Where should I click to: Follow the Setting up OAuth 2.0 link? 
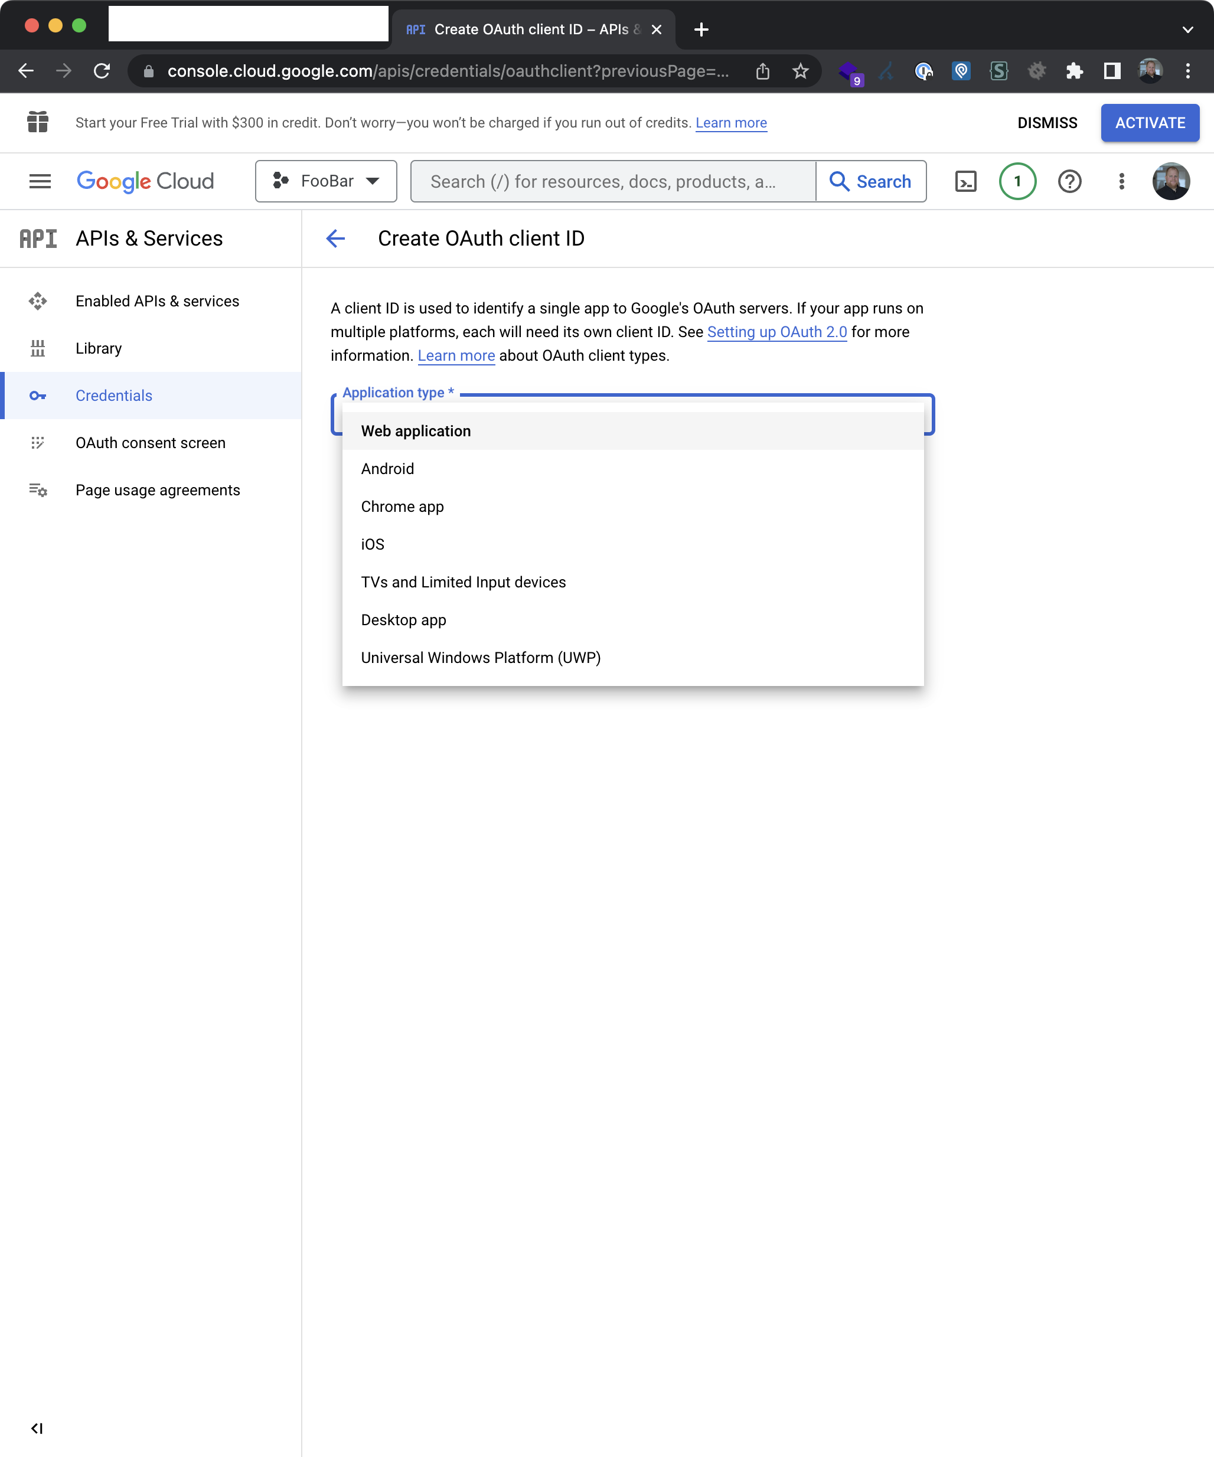pyautogui.click(x=776, y=332)
